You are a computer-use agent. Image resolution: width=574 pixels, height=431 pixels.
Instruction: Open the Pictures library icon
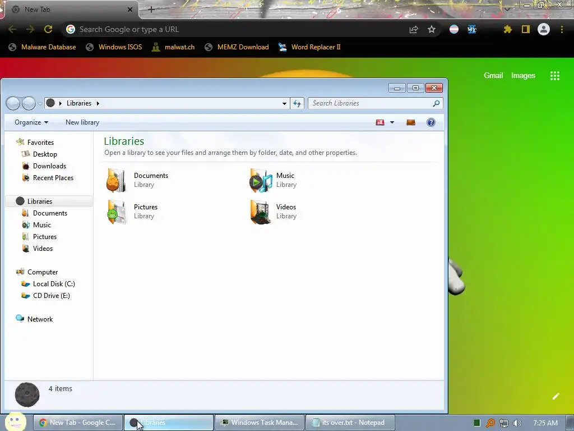pos(116,212)
